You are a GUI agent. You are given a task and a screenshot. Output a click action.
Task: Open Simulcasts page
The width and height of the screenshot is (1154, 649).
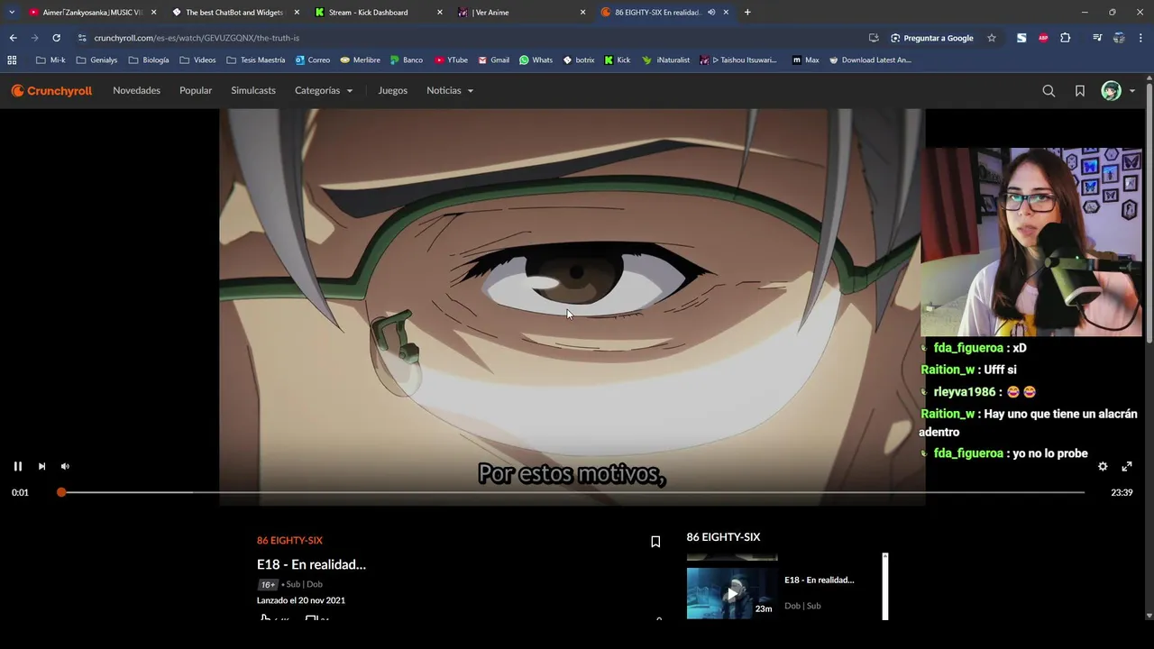tap(253, 90)
